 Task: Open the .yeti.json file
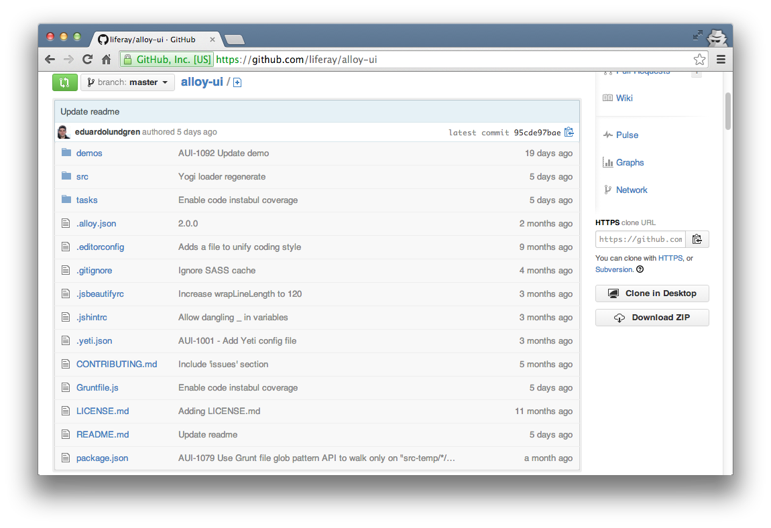click(94, 340)
